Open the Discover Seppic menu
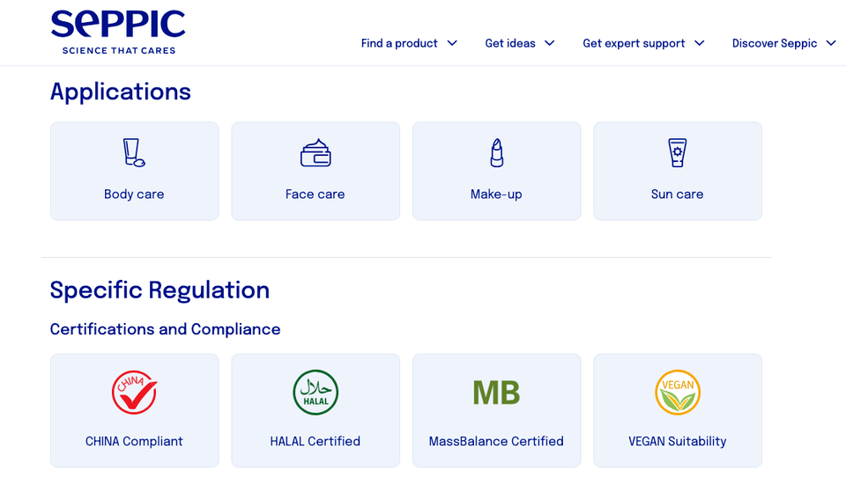 click(775, 43)
